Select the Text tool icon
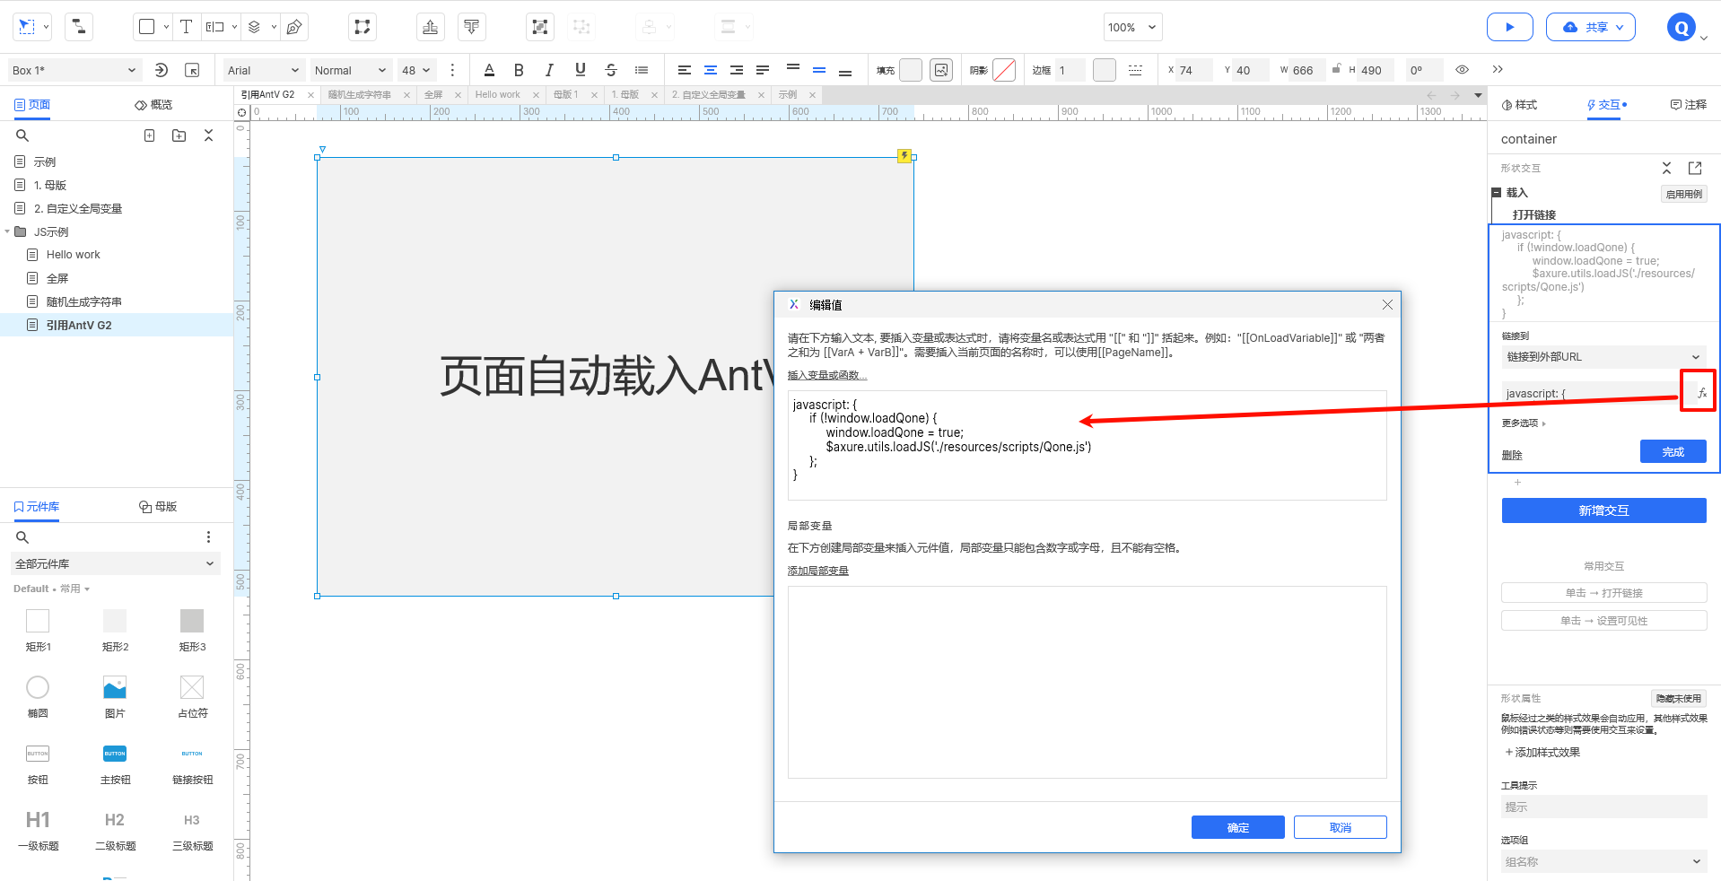The image size is (1721, 881). pos(186,27)
